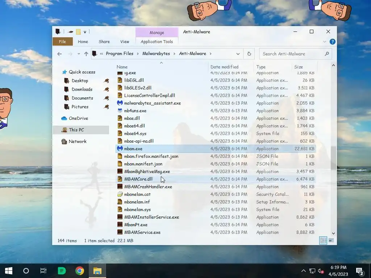Open the address bar history dropdown
This screenshot has height=278, width=371.
pos(238,54)
